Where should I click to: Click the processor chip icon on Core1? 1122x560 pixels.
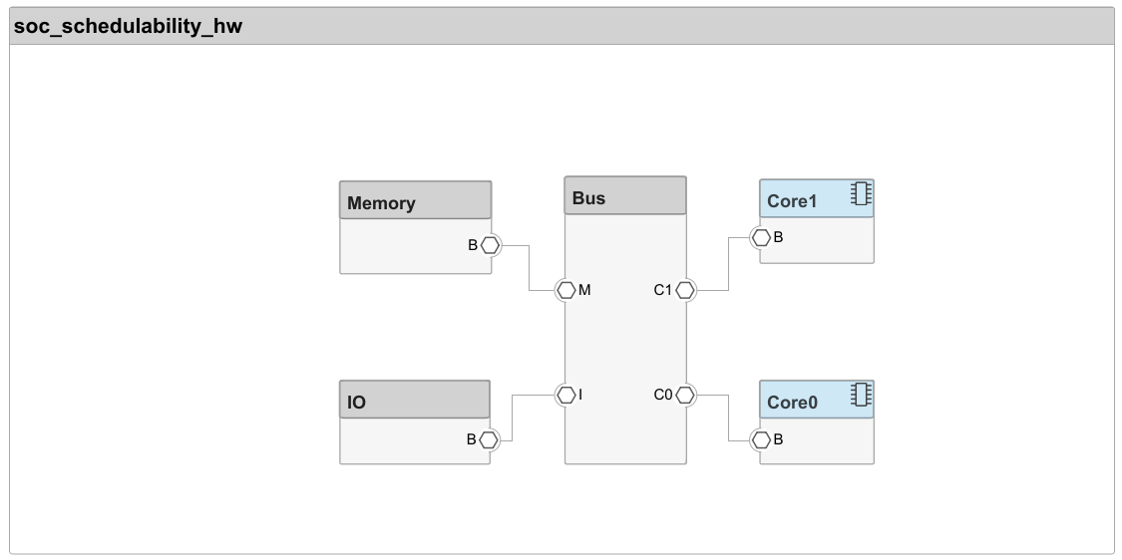pos(861,194)
